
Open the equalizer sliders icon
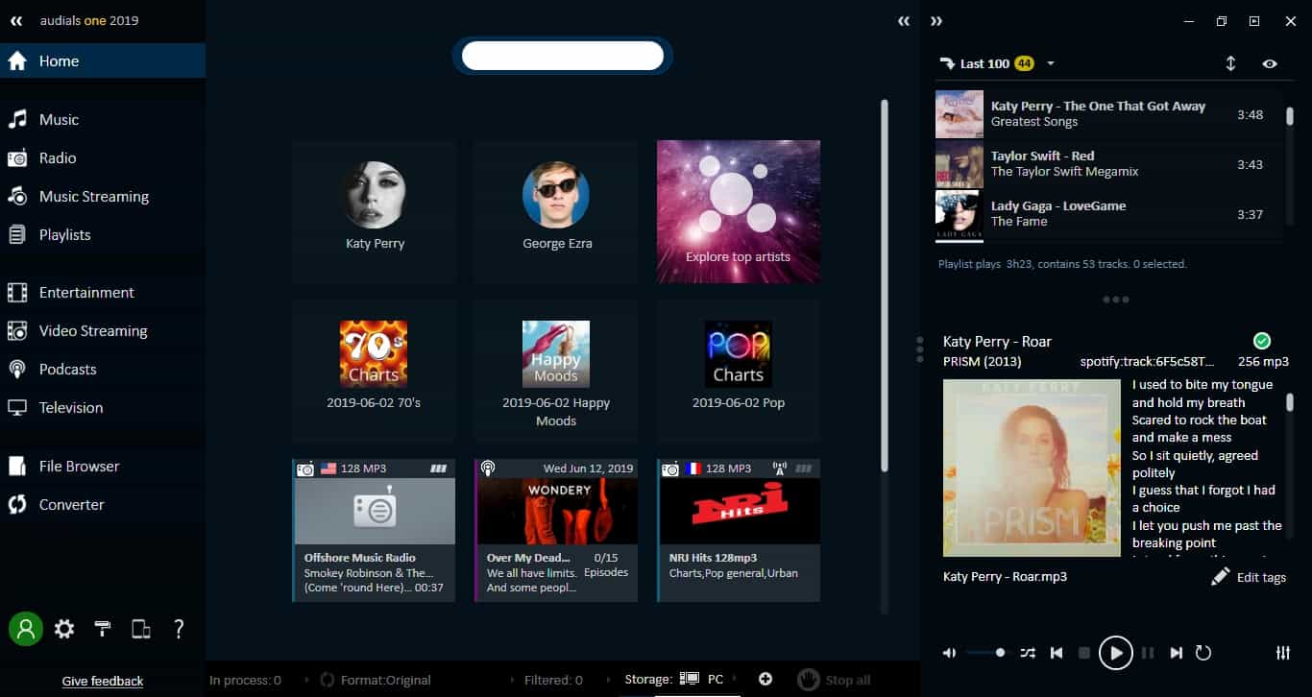coord(1283,653)
